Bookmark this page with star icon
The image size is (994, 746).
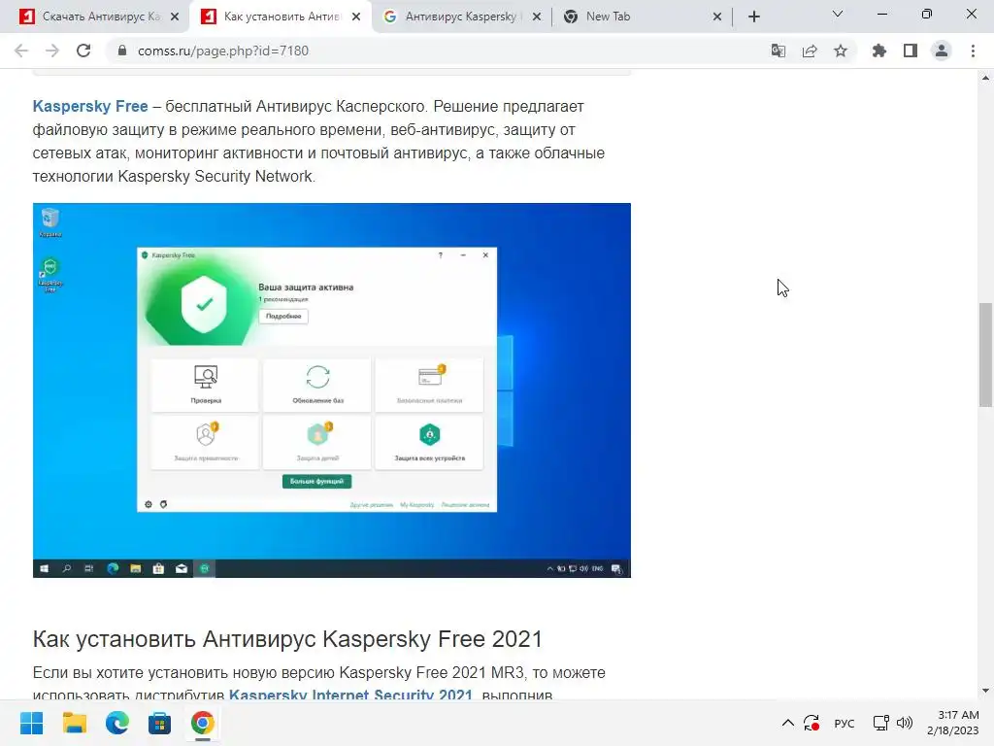841,51
